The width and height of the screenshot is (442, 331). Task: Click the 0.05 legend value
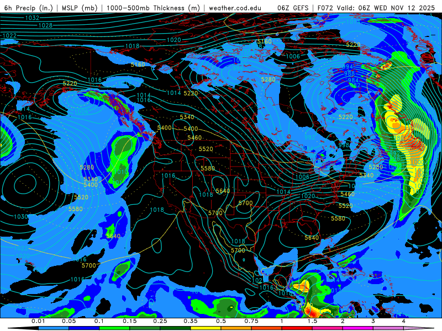pyautogui.click(x=69, y=321)
